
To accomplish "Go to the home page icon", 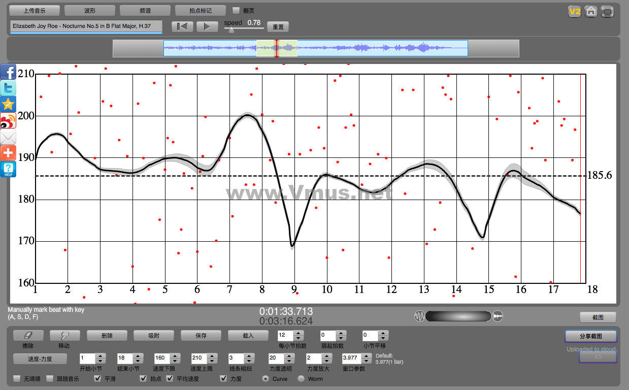I will pos(591,12).
